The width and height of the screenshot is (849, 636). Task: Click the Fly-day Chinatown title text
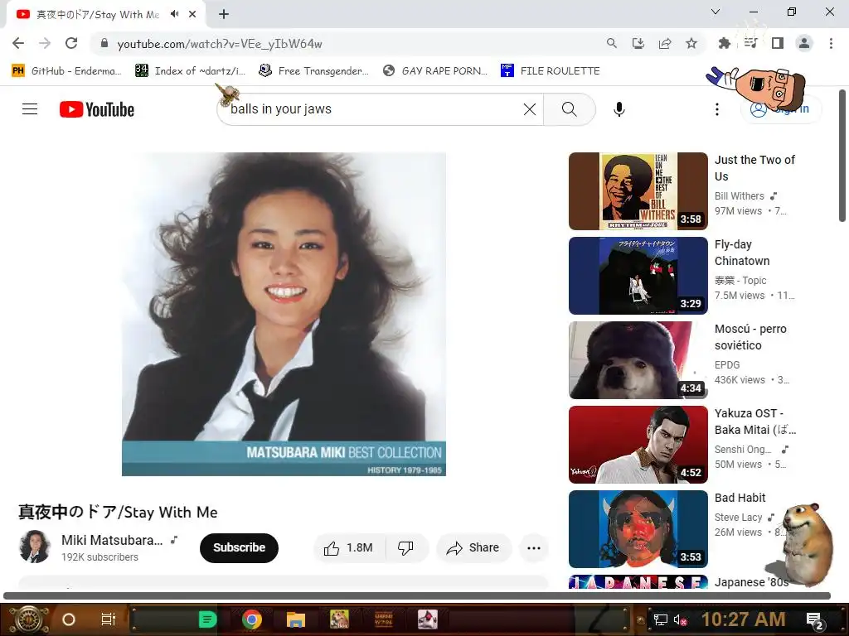742,253
